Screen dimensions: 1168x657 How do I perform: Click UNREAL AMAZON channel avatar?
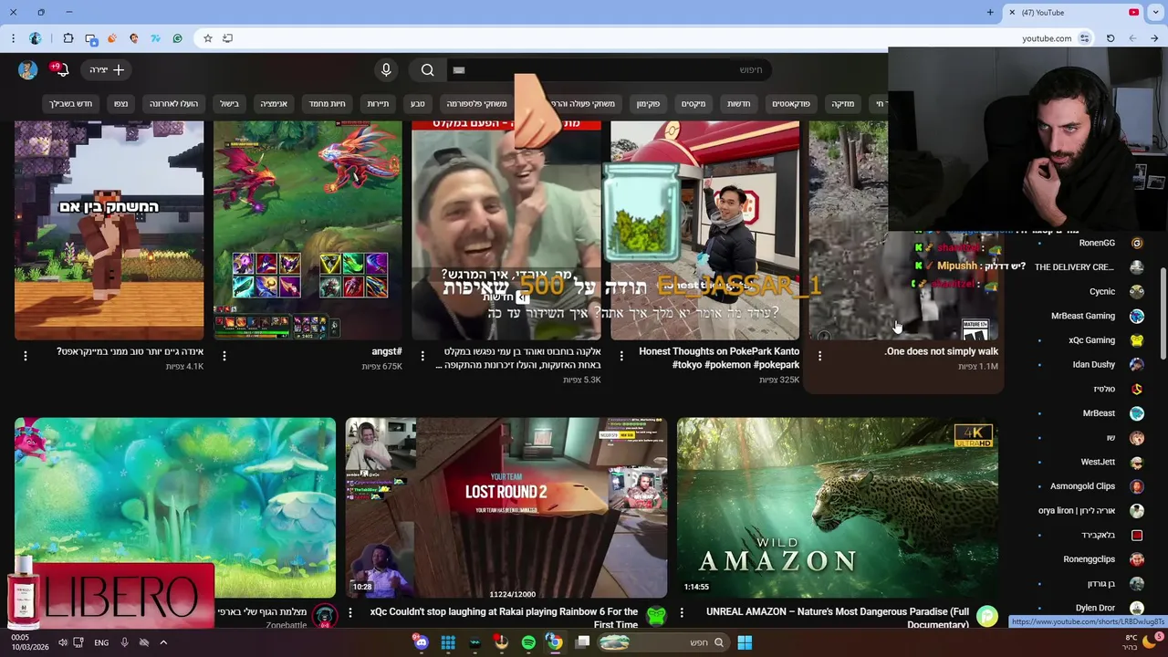pyautogui.click(x=987, y=617)
